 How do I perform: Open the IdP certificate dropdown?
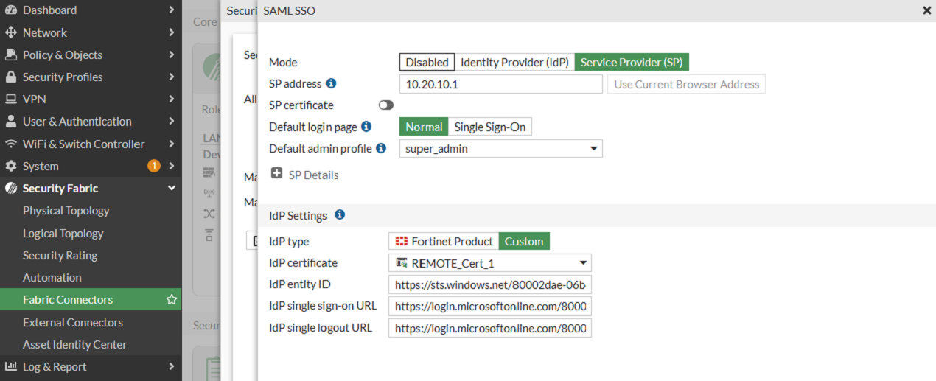tap(490, 263)
